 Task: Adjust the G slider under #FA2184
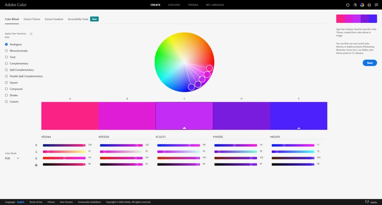[64, 151]
